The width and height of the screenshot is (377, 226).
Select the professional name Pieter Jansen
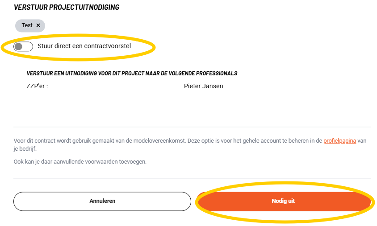coord(203,86)
